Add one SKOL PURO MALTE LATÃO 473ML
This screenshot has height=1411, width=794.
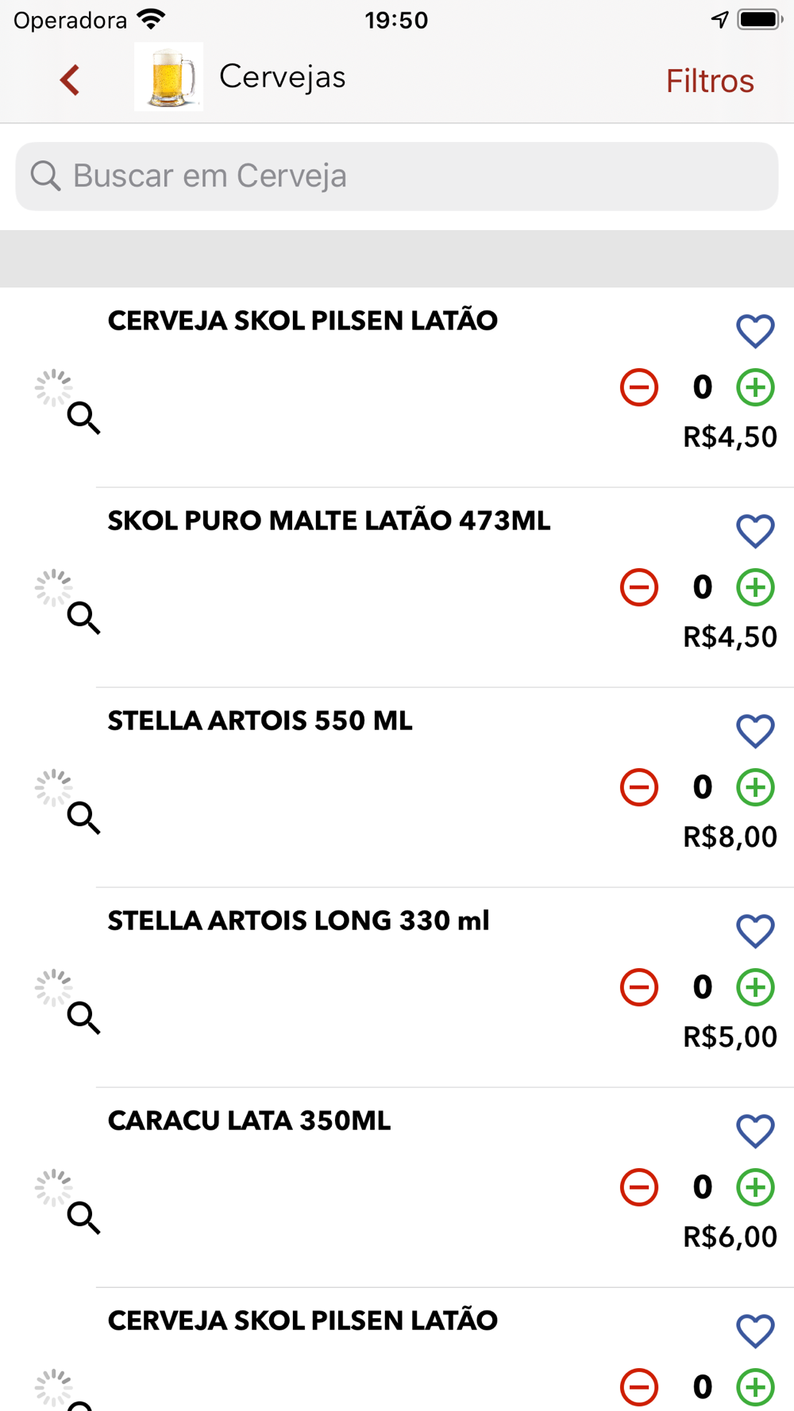[755, 587]
